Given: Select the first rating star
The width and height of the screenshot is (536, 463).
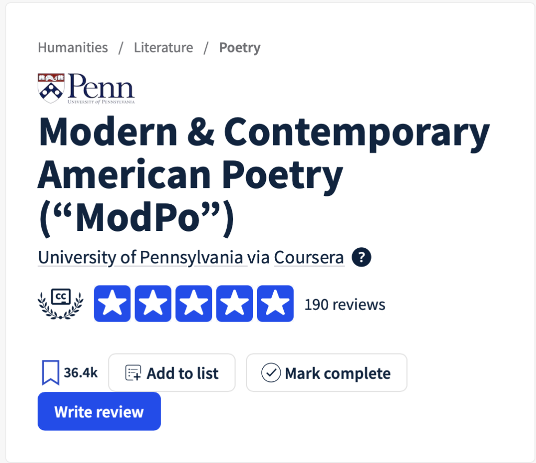Looking at the screenshot, I should click(111, 303).
